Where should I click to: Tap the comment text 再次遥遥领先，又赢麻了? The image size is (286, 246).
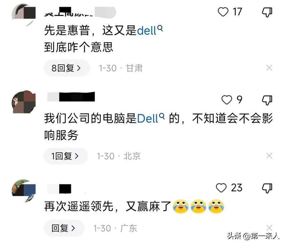[108, 206]
